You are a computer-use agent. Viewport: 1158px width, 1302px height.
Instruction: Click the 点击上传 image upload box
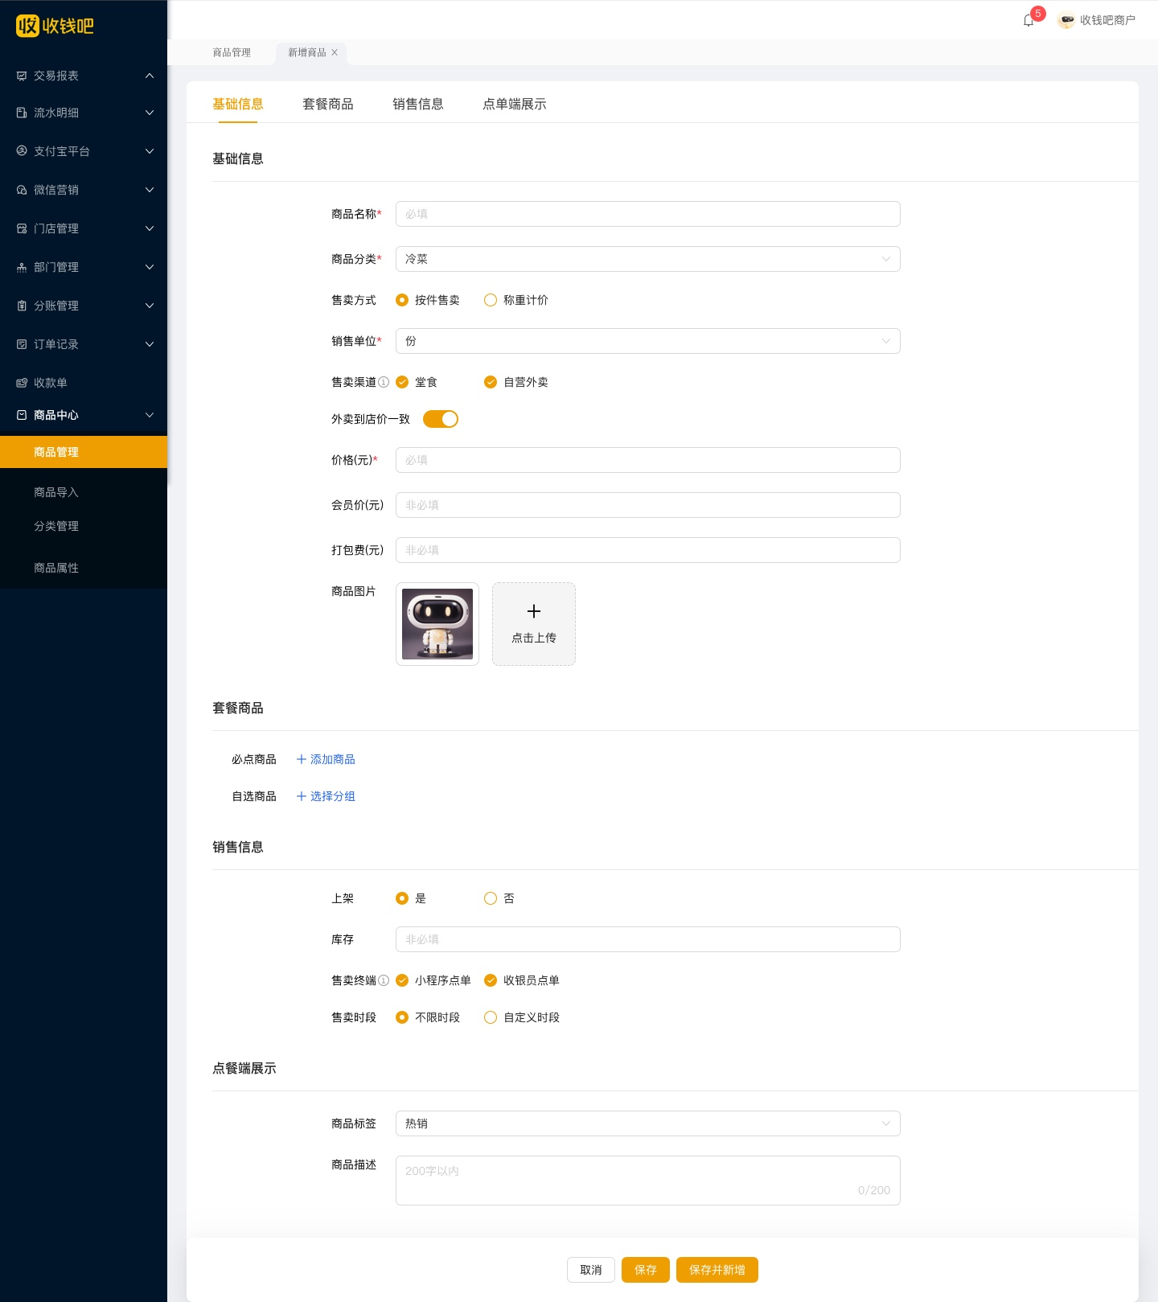coord(534,624)
